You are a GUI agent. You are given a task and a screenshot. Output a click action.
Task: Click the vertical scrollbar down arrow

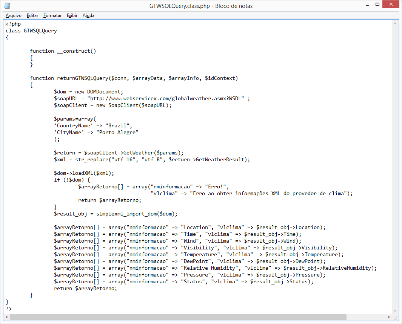click(395, 311)
